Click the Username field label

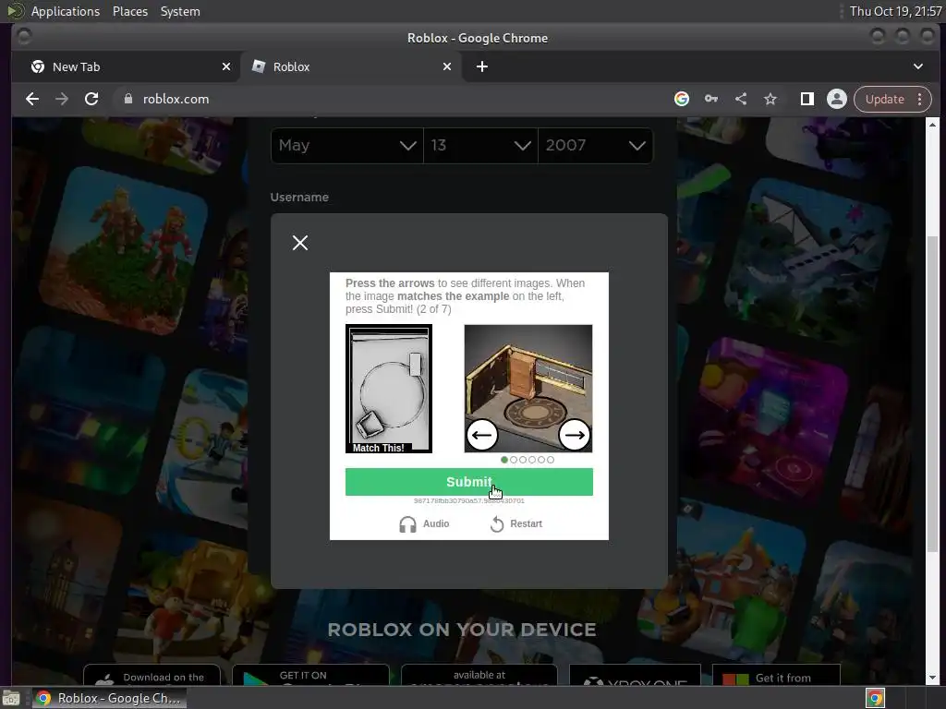tap(299, 198)
